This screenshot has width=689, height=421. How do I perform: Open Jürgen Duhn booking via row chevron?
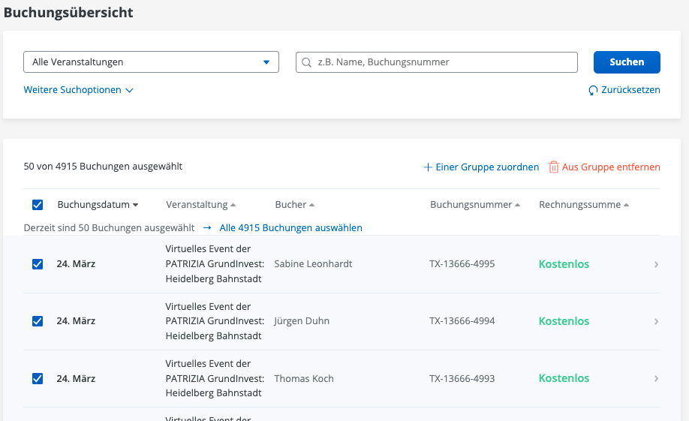tap(656, 321)
